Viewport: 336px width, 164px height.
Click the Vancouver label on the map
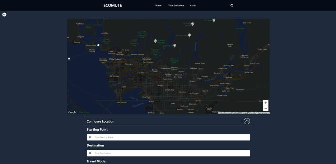coord(115,59)
